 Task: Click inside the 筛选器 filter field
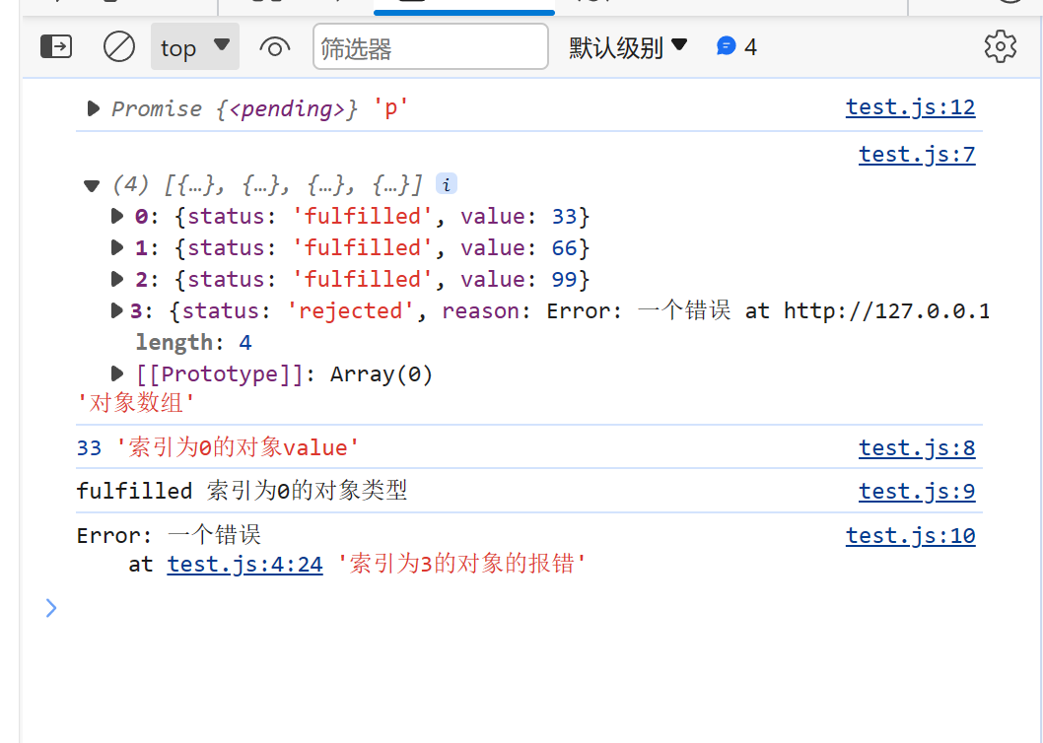tap(431, 46)
